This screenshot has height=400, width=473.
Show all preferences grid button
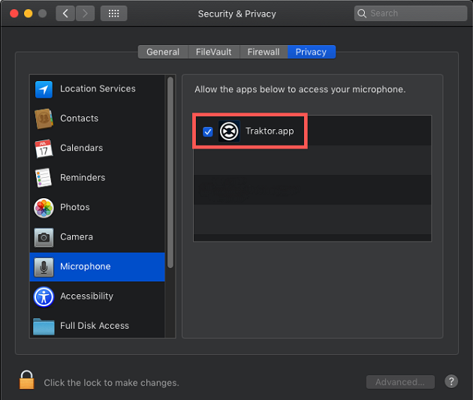coord(113,14)
